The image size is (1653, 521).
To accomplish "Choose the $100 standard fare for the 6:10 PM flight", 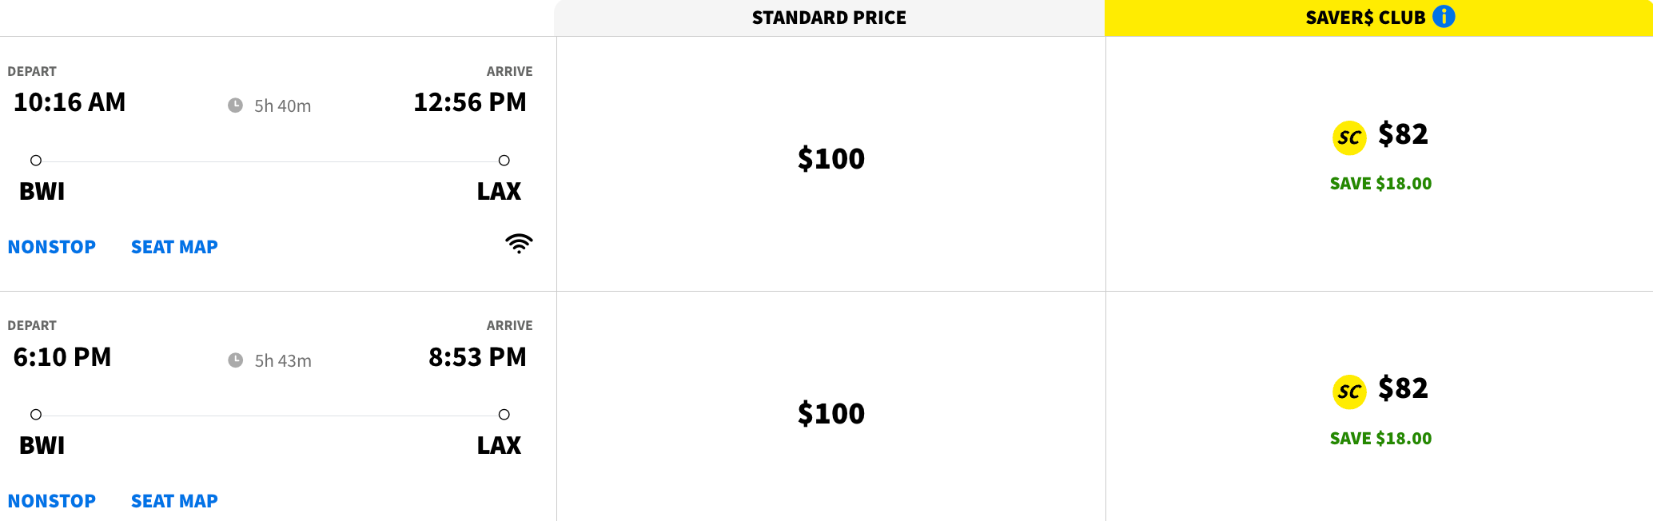I will (830, 414).
